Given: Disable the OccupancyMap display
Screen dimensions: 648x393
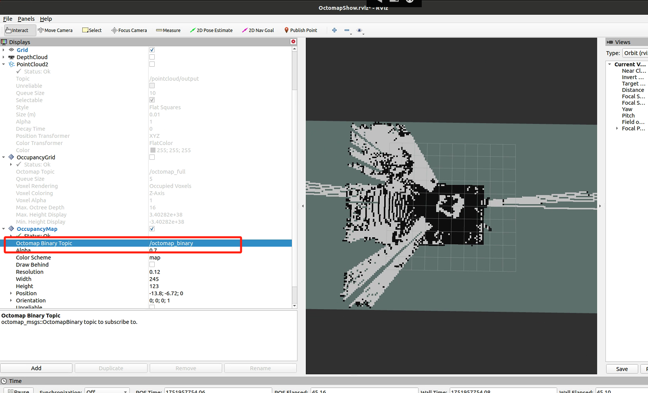Looking at the screenshot, I should [x=152, y=228].
